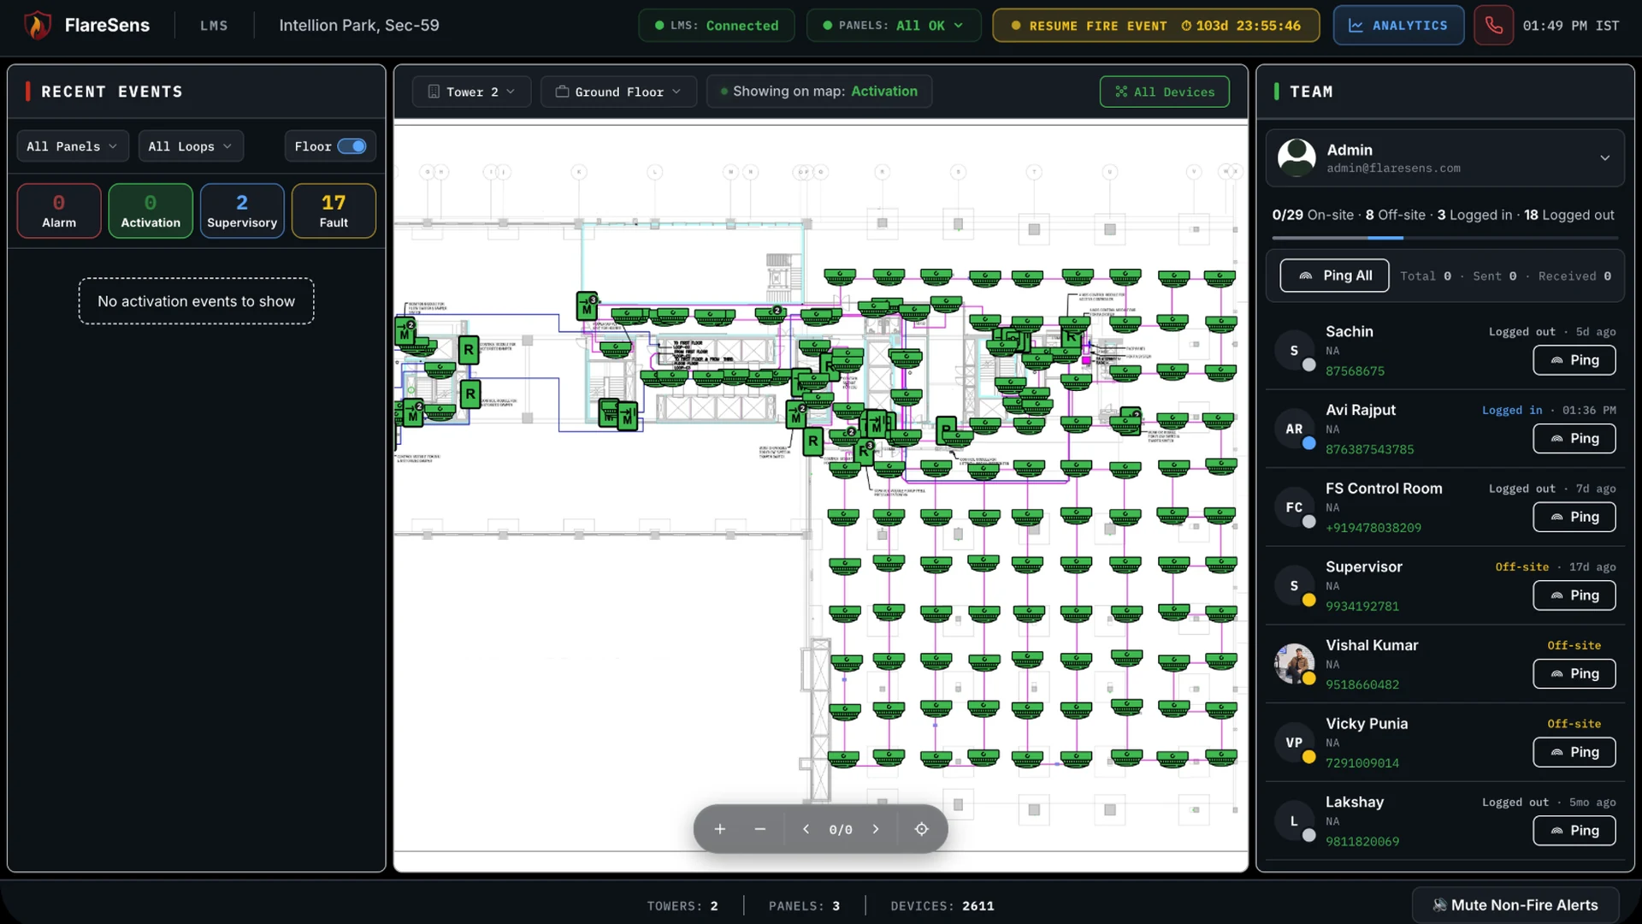Click Vishal Kumar's number 9518660482
Screen dimensions: 1642x924
1362,684
